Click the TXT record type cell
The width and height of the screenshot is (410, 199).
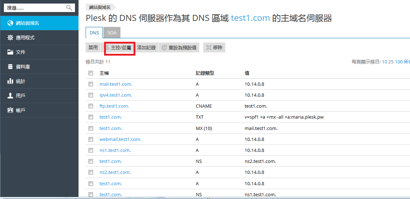[200, 117]
